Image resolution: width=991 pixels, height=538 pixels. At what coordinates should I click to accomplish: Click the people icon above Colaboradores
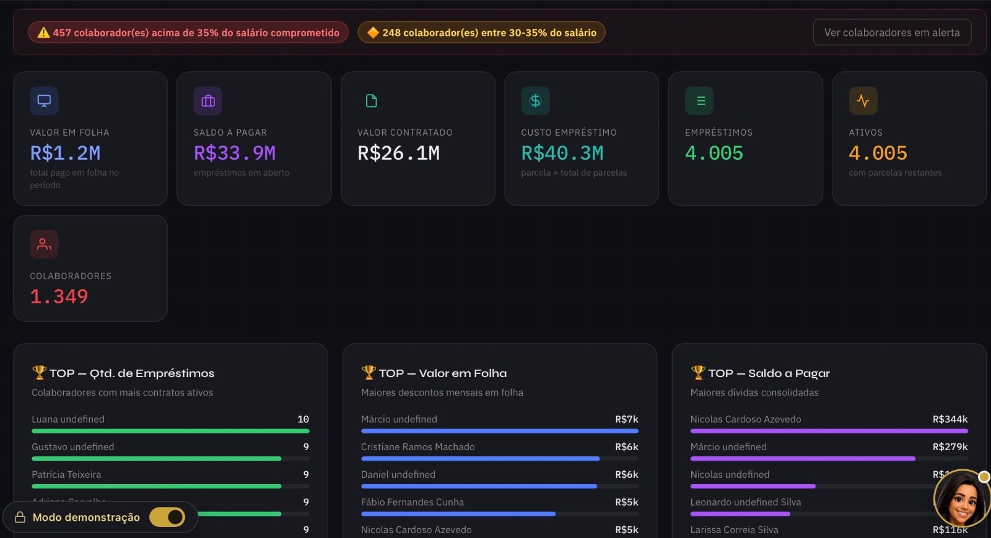tap(44, 244)
